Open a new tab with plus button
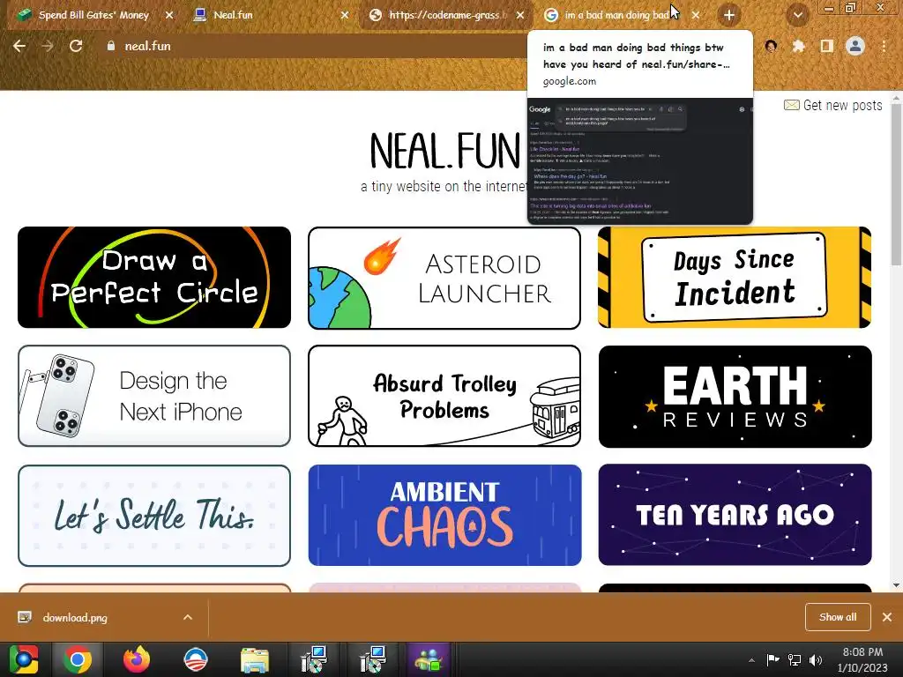The height and width of the screenshot is (677, 903). [729, 15]
